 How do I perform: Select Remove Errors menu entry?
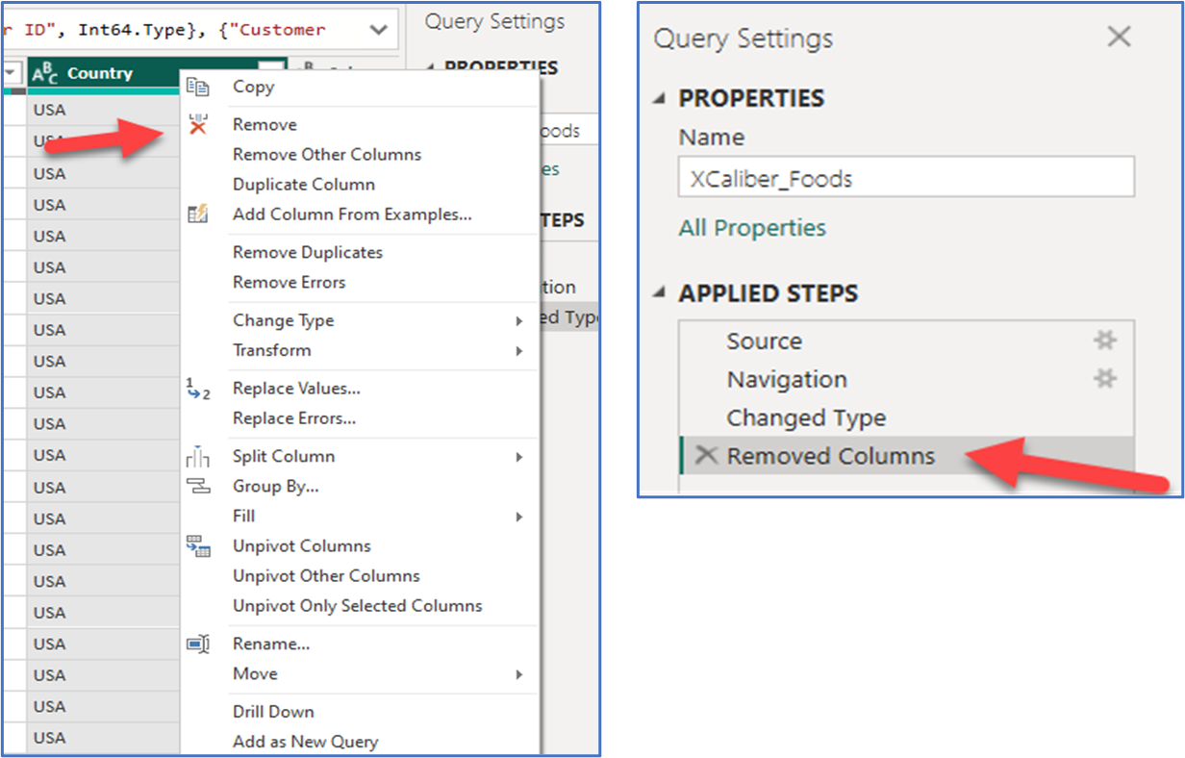pos(289,282)
